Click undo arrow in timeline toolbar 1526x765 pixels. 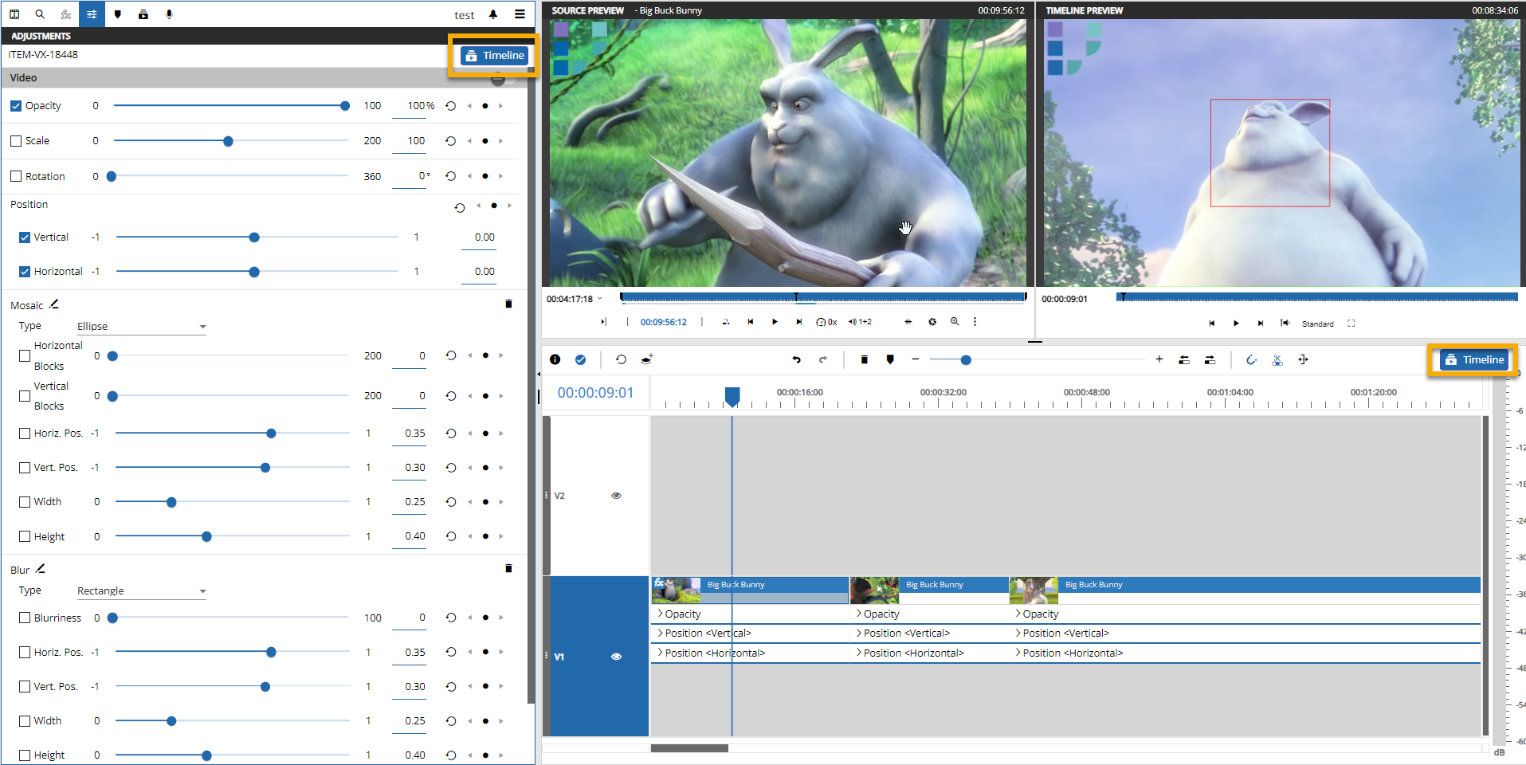pos(796,360)
